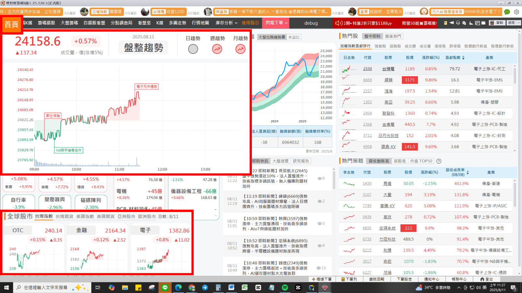Open Microsoft Edge from the taskbar

pos(178,287)
